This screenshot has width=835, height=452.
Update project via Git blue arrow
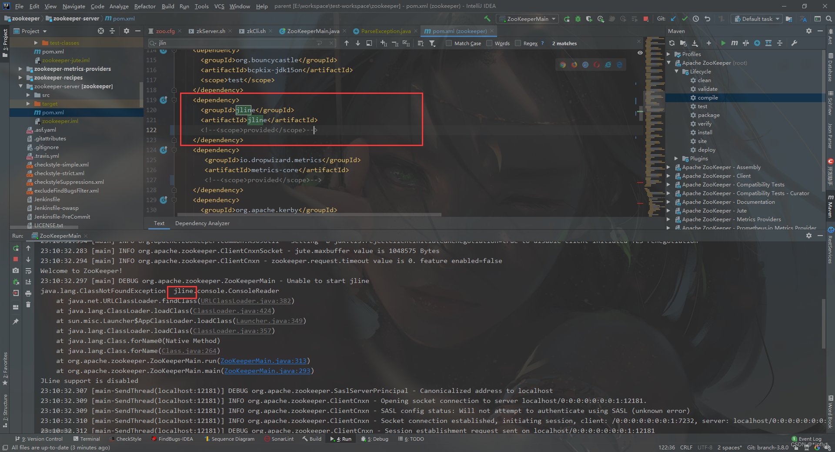pos(673,19)
